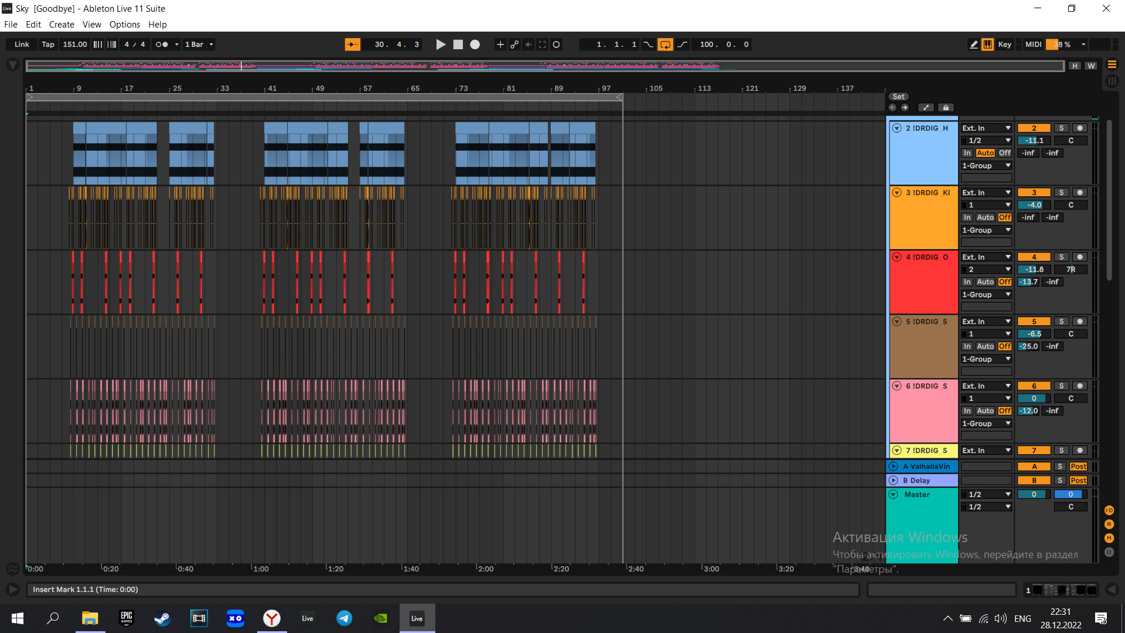
Task: Toggle the metronome icon
Action: (x=162, y=45)
